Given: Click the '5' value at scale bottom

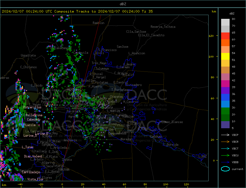Looking at the screenshot, I should 233,128.
